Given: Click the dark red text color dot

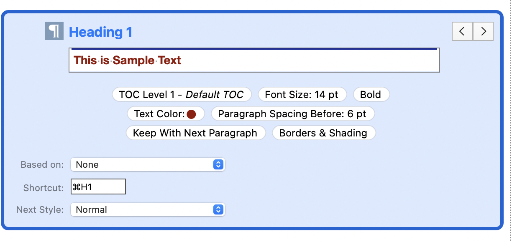Looking at the screenshot, I should 192,114.
